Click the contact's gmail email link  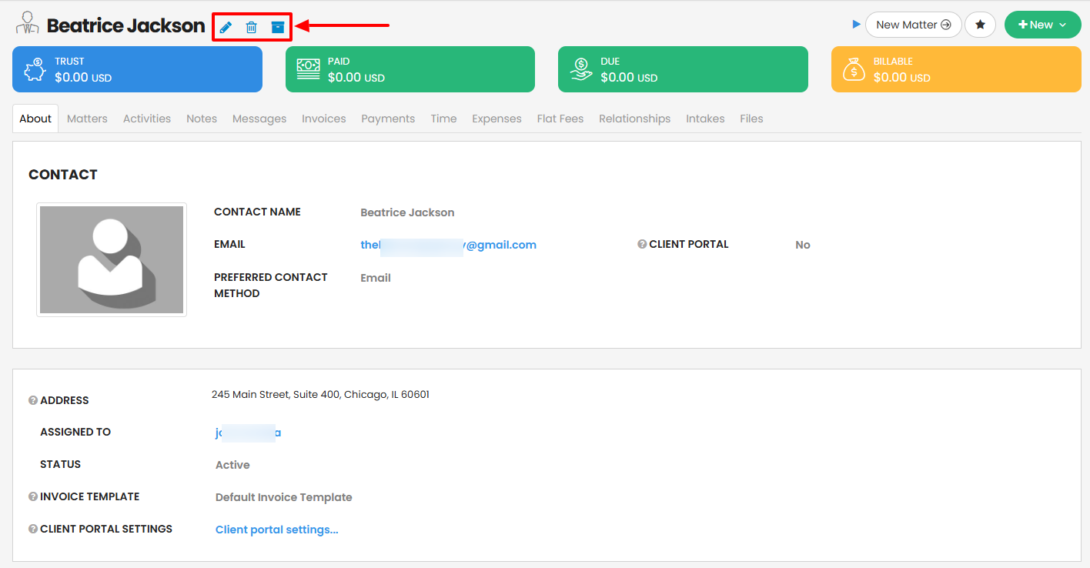tap(448, 245)
